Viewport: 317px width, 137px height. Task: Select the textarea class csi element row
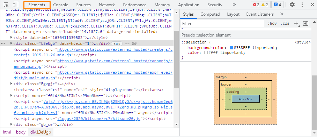coord(88,90)
